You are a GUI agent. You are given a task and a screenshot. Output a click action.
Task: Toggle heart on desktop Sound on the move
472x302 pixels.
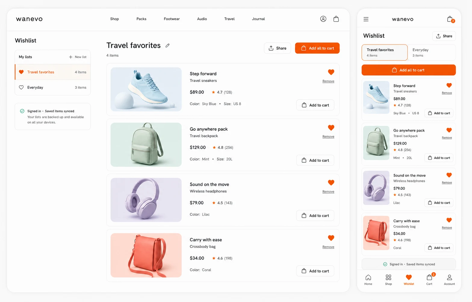(331, 183)
